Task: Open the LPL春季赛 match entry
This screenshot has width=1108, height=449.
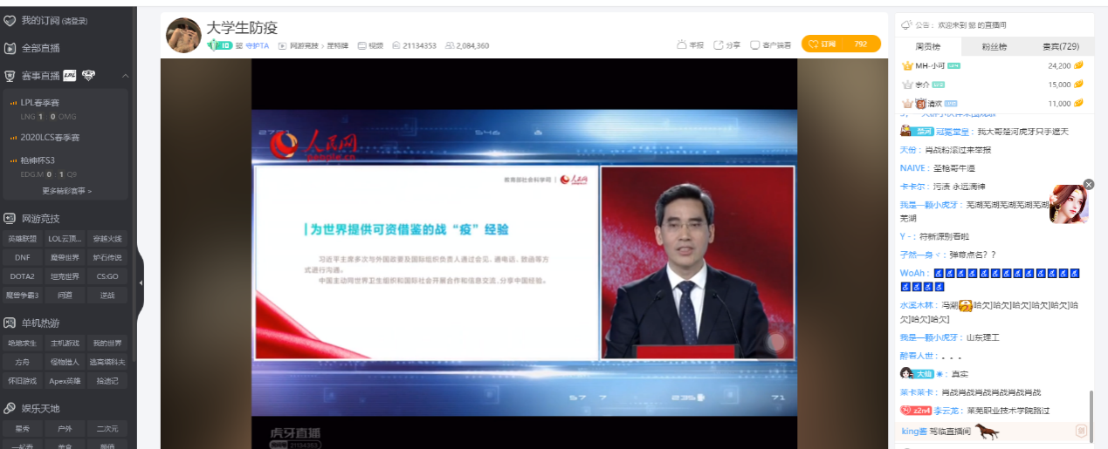Action: (x=39, y=103)
